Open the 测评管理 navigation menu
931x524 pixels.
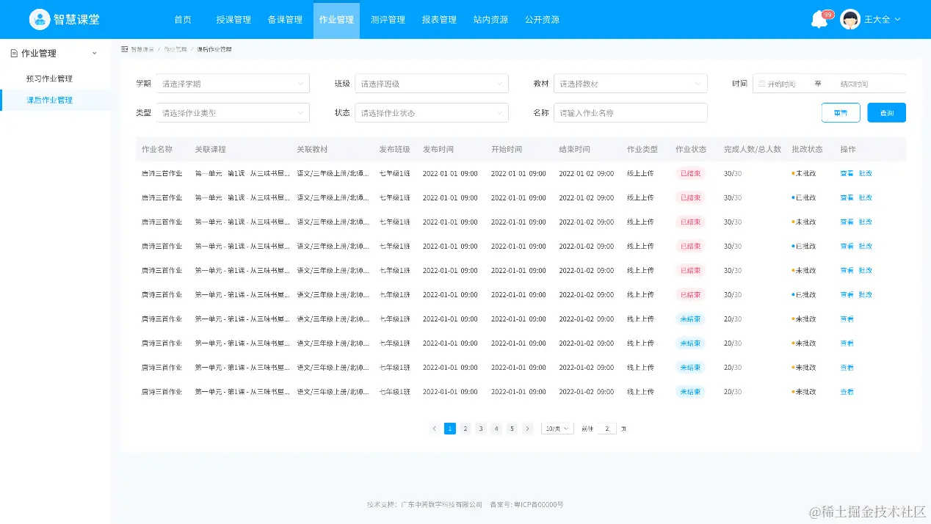pyautogui.click(x=387, y=19)
